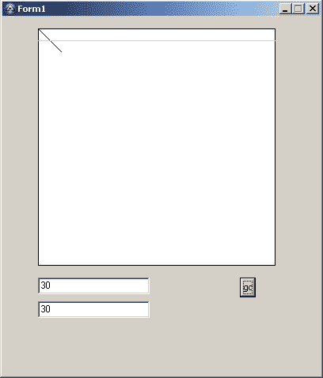Screen dimensions: 323x378
Task: Place cursor after 30 in the lower field
Action: tap(51, 309)
